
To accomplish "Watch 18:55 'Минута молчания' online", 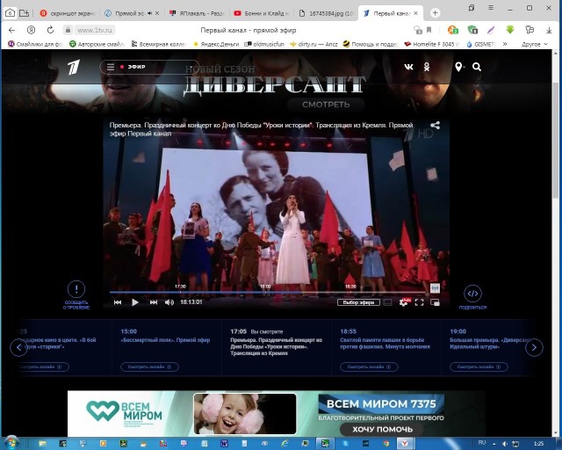I will click(x=369, y=367).
